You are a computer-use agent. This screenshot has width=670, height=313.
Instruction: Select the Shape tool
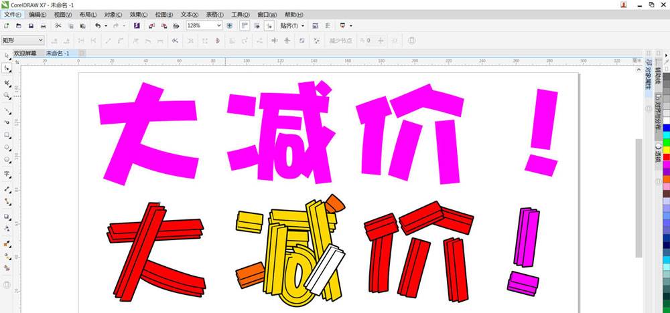pyautogui.click(x=7, y=68)
